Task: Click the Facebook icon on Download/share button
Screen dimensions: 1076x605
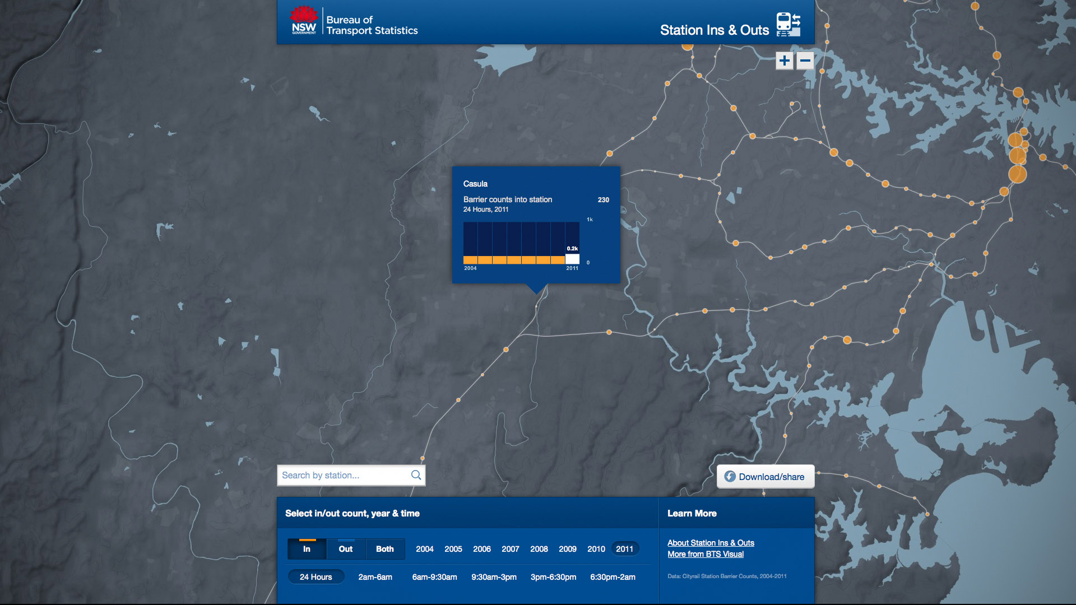Action: coord(730,476)
